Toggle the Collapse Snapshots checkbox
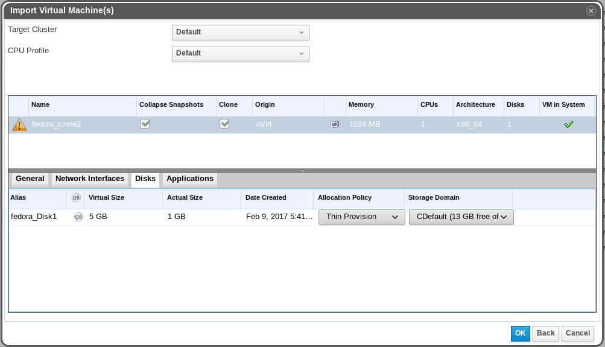The height and width of the screenshot is (347, 605). 145,124
